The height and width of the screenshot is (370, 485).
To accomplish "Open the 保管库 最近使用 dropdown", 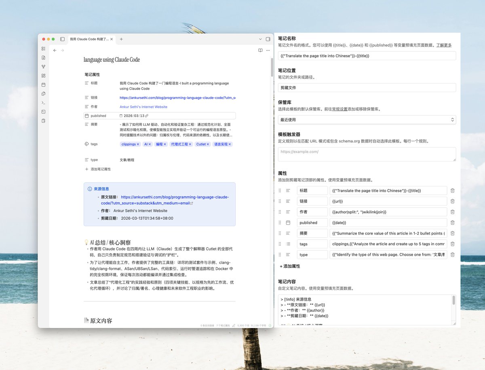I will click(367, 120).
